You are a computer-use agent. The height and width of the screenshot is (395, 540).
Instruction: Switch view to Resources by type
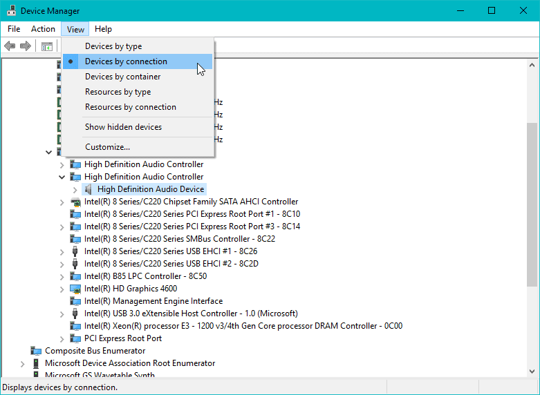[x=138, y=92]
